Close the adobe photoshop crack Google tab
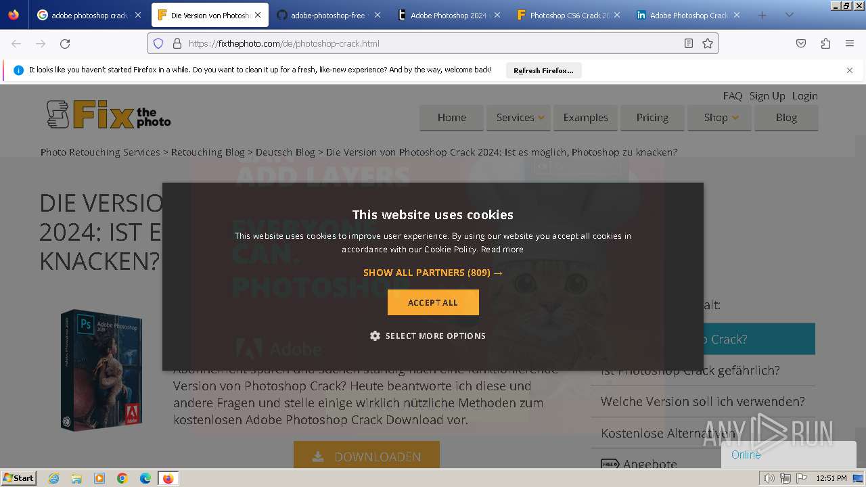Screen dimensions: 866x487 click(x=138, y=15)
